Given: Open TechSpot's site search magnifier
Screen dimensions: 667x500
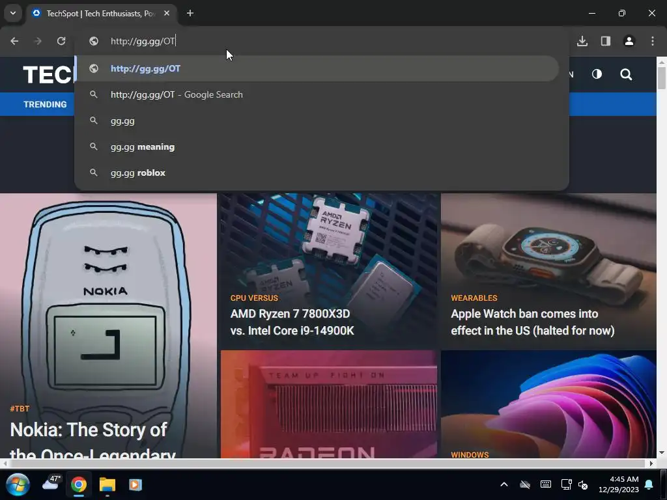Looking at the screenshot, I should (626, 75).
